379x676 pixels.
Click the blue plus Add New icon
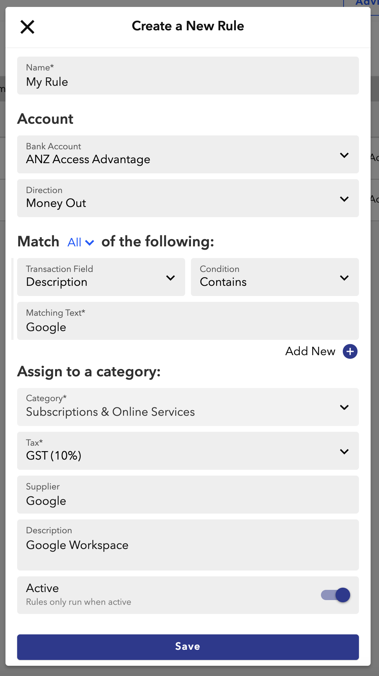[350, 352]
